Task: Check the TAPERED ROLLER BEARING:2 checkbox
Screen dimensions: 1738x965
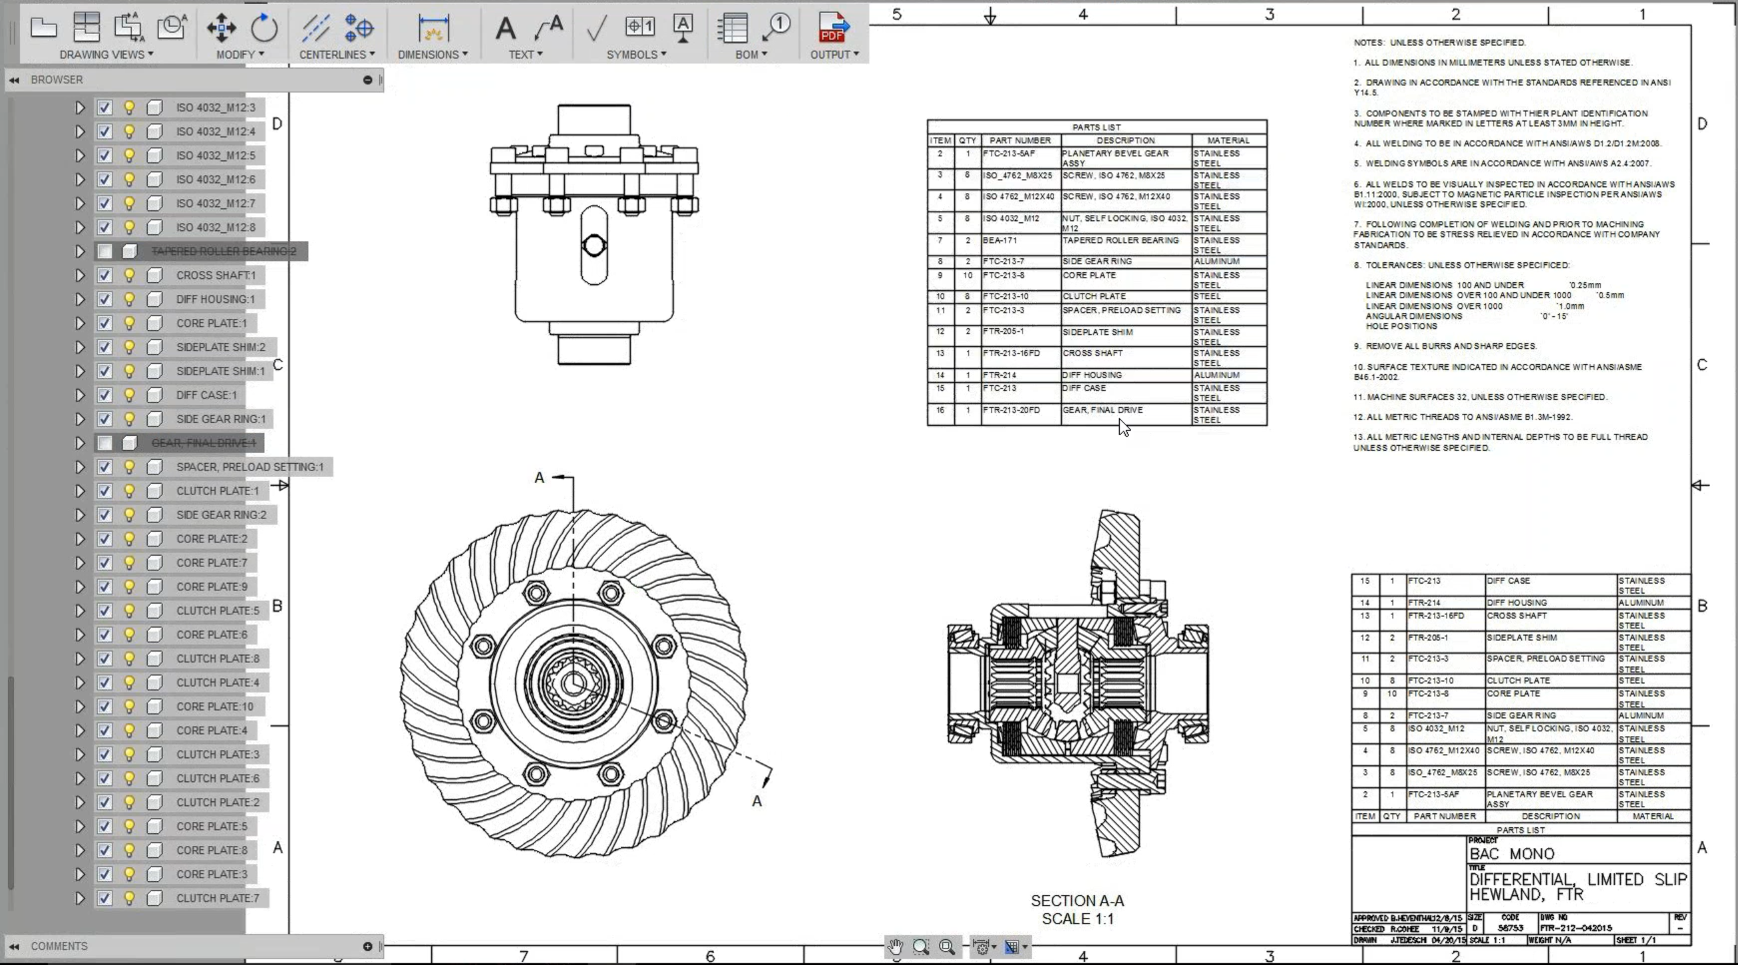Action: pyautogui.click(x=104, y=251)
